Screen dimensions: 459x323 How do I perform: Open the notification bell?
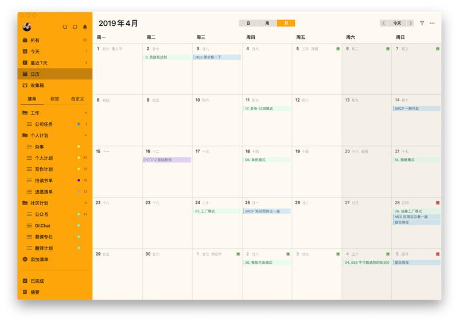click(85, 27)
